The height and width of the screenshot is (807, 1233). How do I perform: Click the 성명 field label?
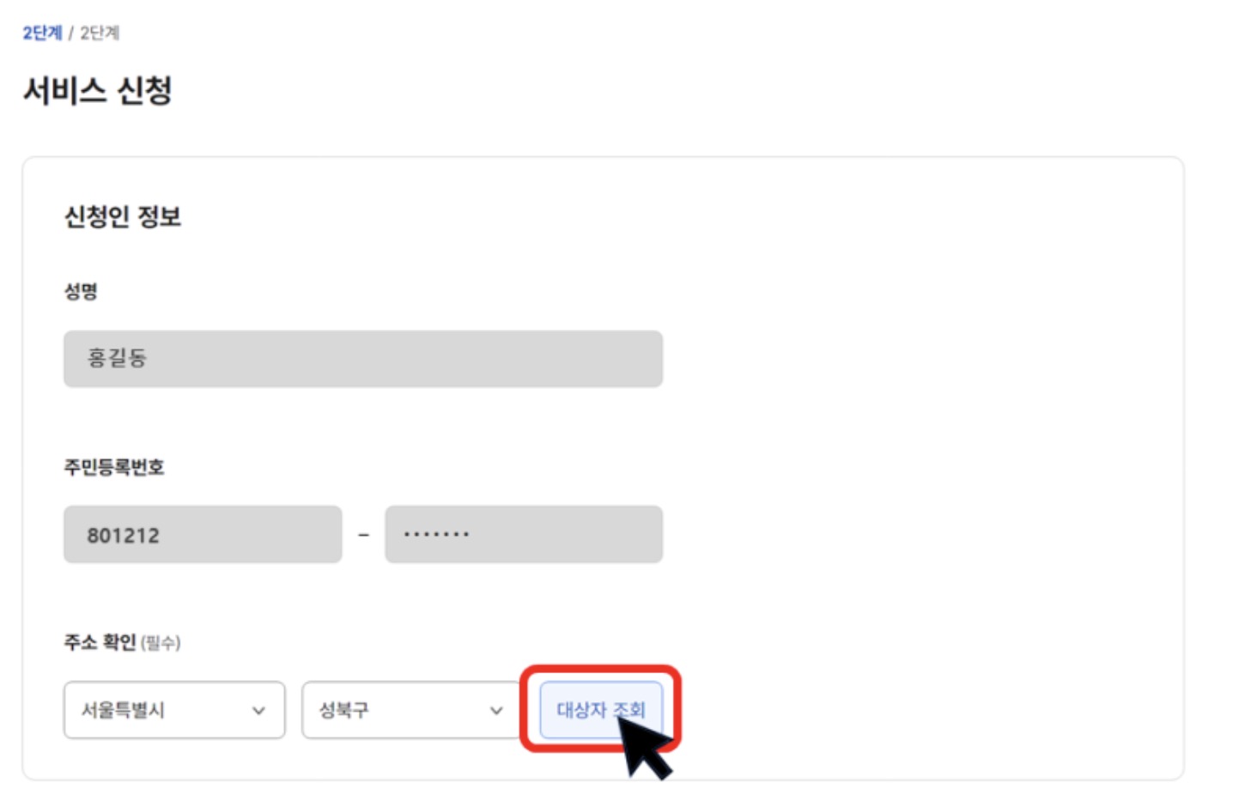(x=81, y=291)
